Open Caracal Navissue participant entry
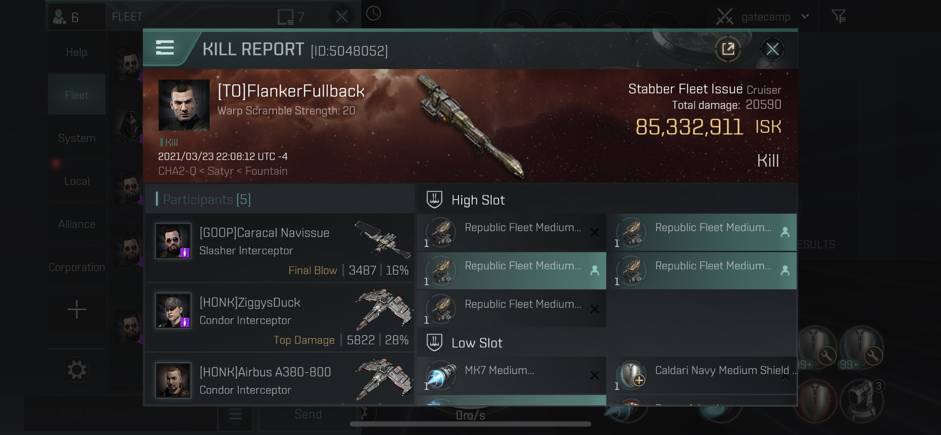The width and height of the screenshot is (941, 435). point(279,248)
